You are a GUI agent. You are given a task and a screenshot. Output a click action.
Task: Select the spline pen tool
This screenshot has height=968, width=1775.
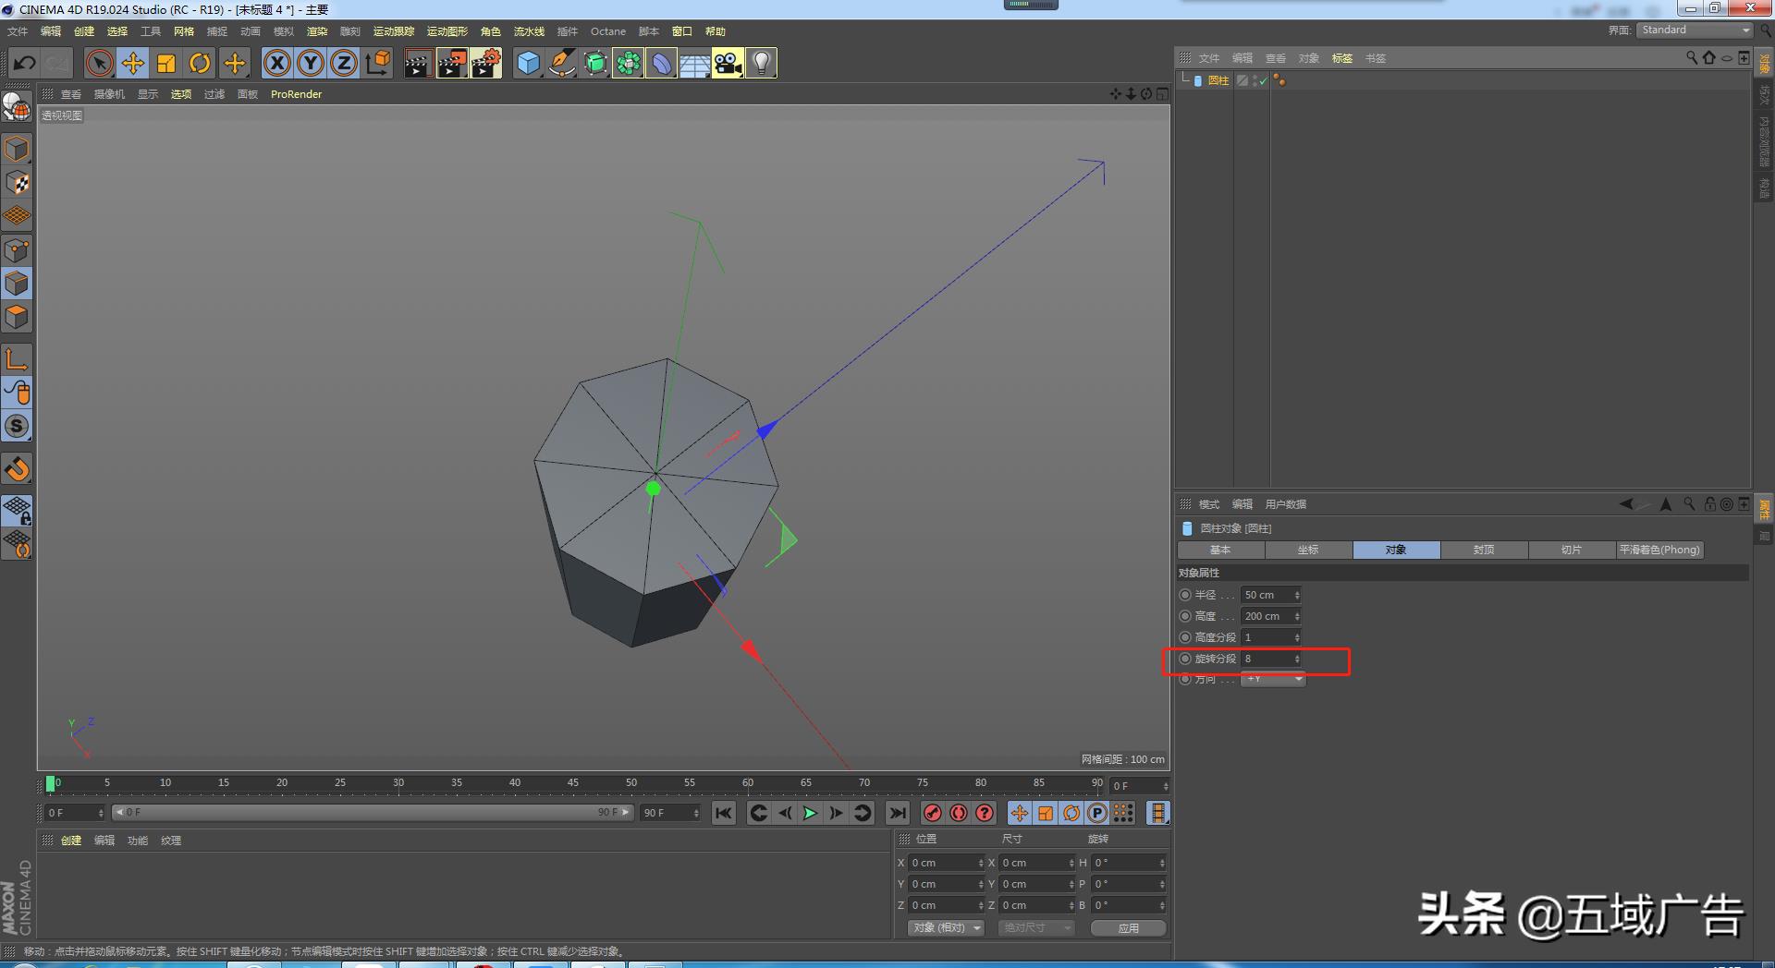click(561, 63)
